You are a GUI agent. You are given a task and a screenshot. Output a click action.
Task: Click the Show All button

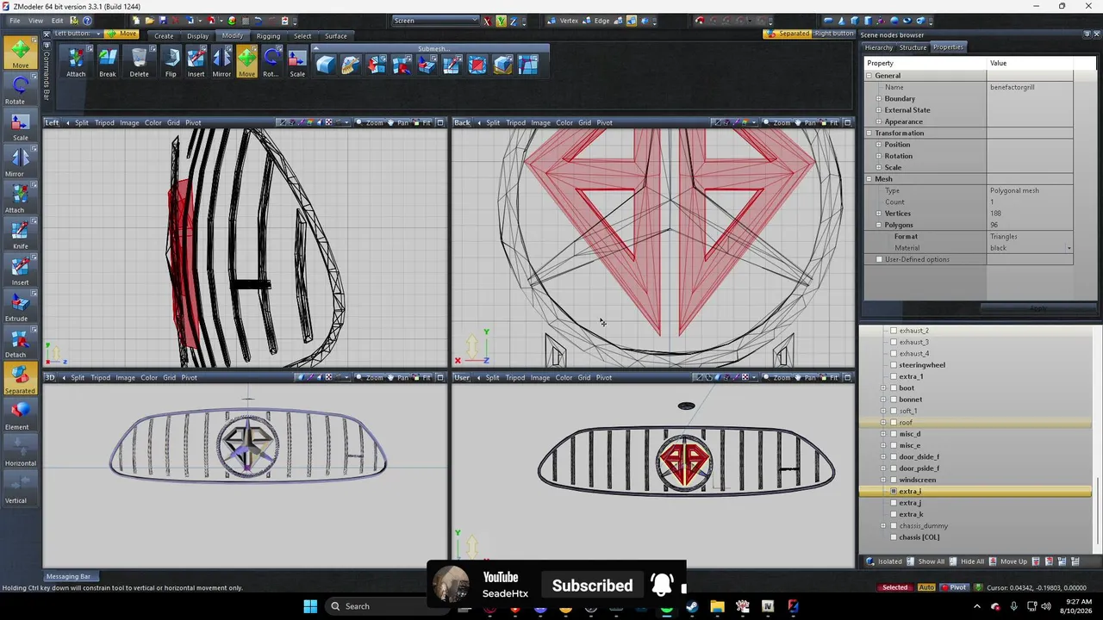pyautogui.click(x=925, y=561)
